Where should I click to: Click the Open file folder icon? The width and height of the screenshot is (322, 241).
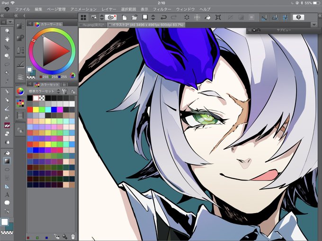tap(134, 17)
